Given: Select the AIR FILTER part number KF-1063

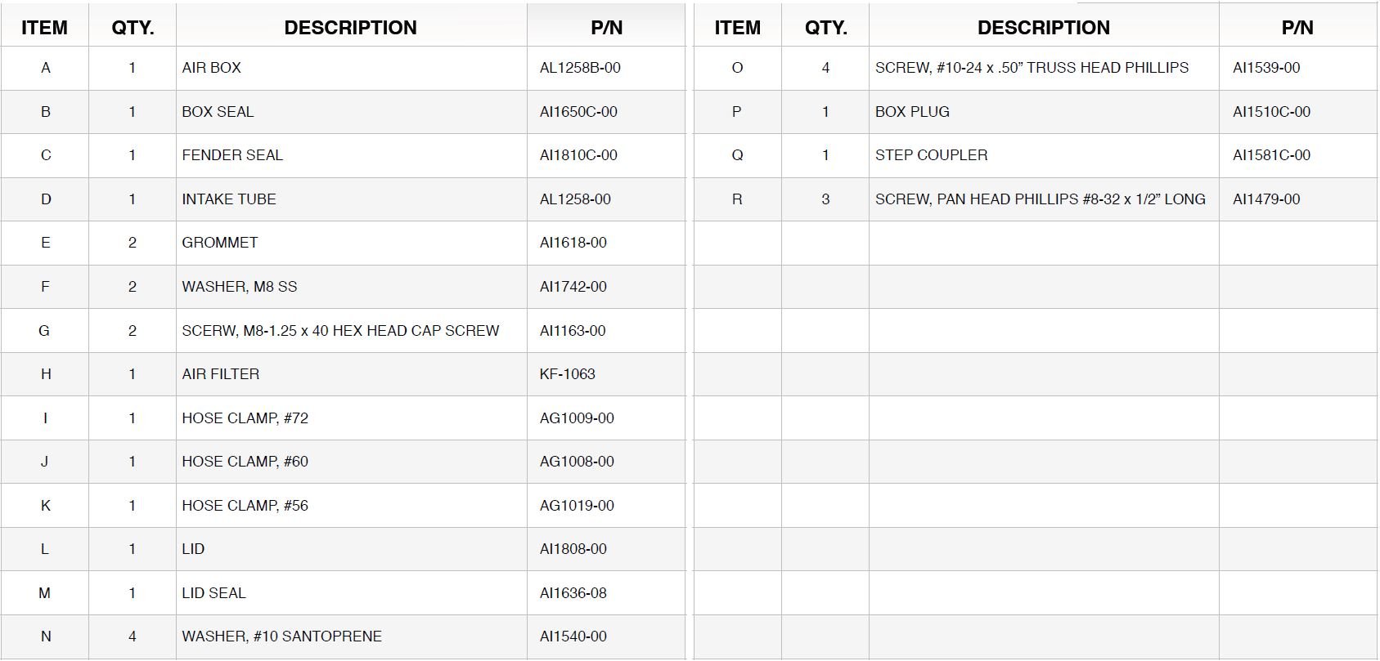Looking at the screenshot, I should (568, 374).
